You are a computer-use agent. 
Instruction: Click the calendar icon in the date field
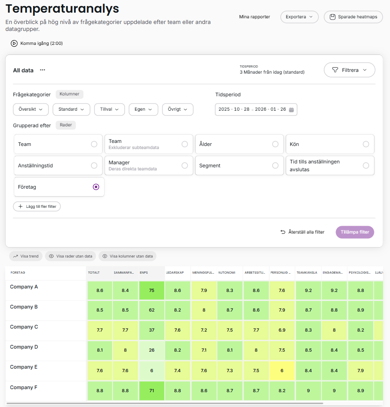click(292, 109)
